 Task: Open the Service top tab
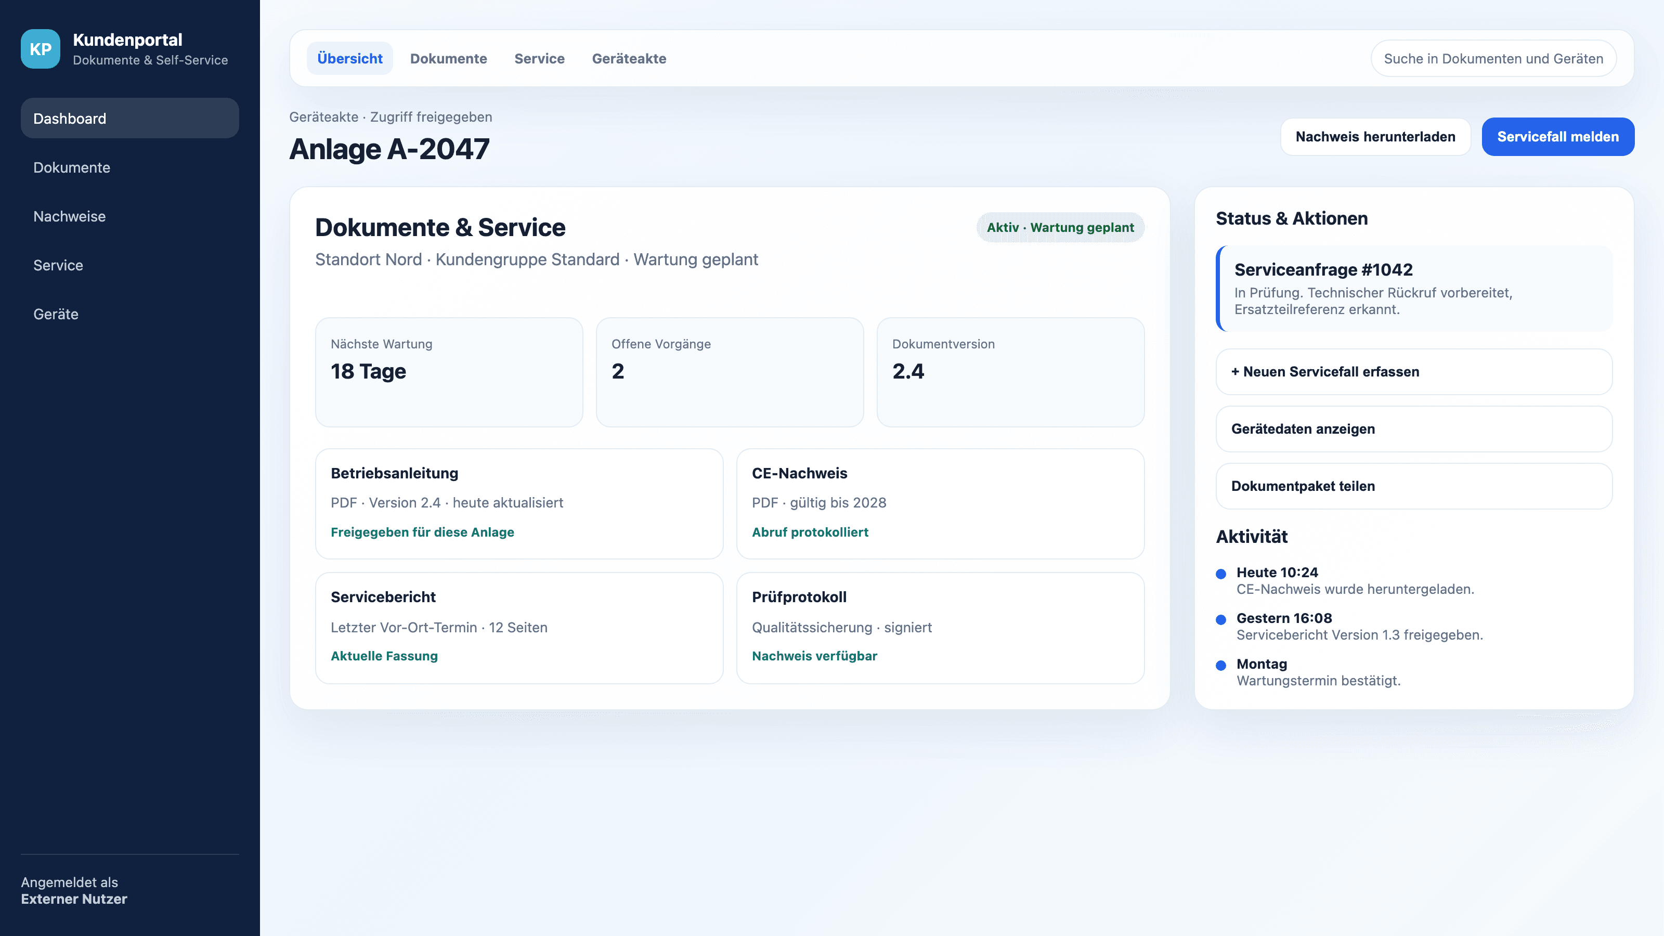click(539, 58)
